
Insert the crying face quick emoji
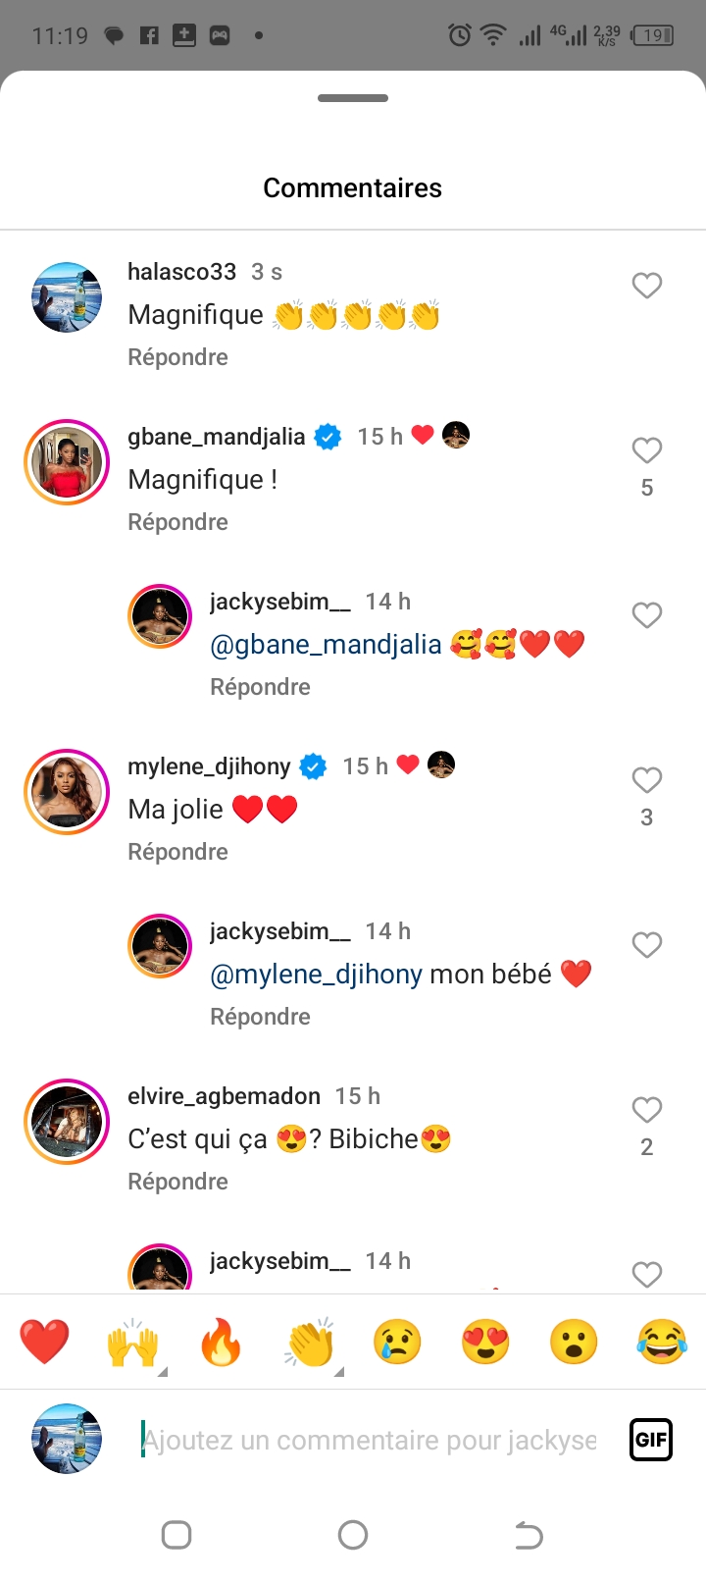[x=397, y=1342]
